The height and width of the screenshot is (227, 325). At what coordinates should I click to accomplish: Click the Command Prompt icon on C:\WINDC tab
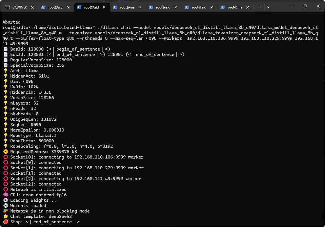(x=7, y=7)
